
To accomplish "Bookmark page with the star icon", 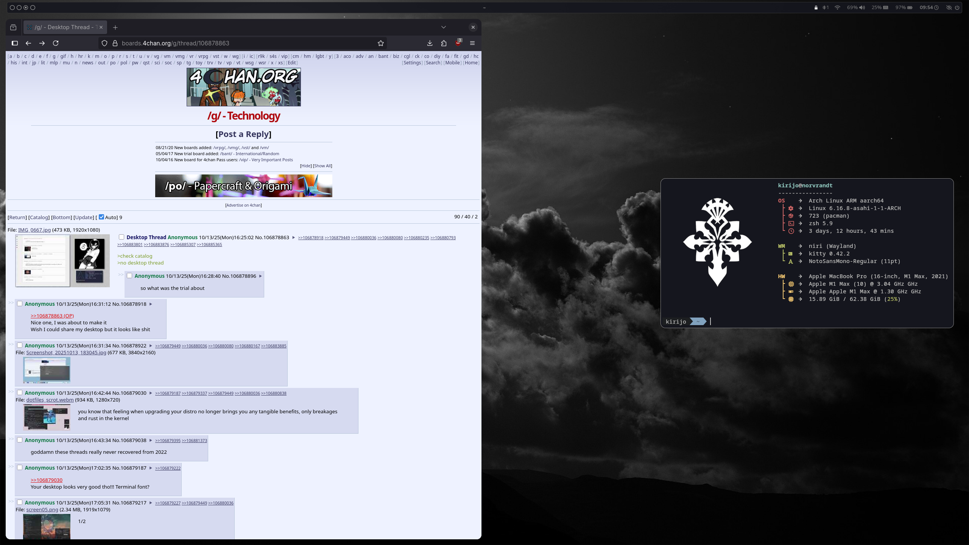I will click(x=381, y=43).
